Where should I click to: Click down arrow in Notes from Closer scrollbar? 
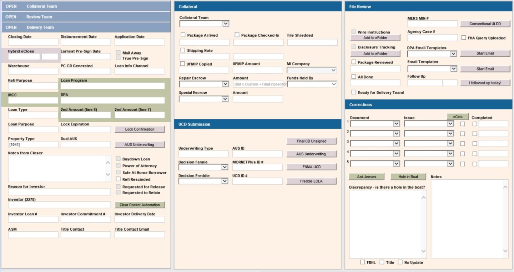(108, 175)
